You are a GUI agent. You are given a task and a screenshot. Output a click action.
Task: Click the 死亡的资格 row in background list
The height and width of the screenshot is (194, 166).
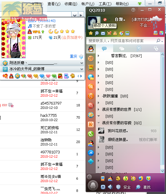pyautogui.click(x=43, y=130)
